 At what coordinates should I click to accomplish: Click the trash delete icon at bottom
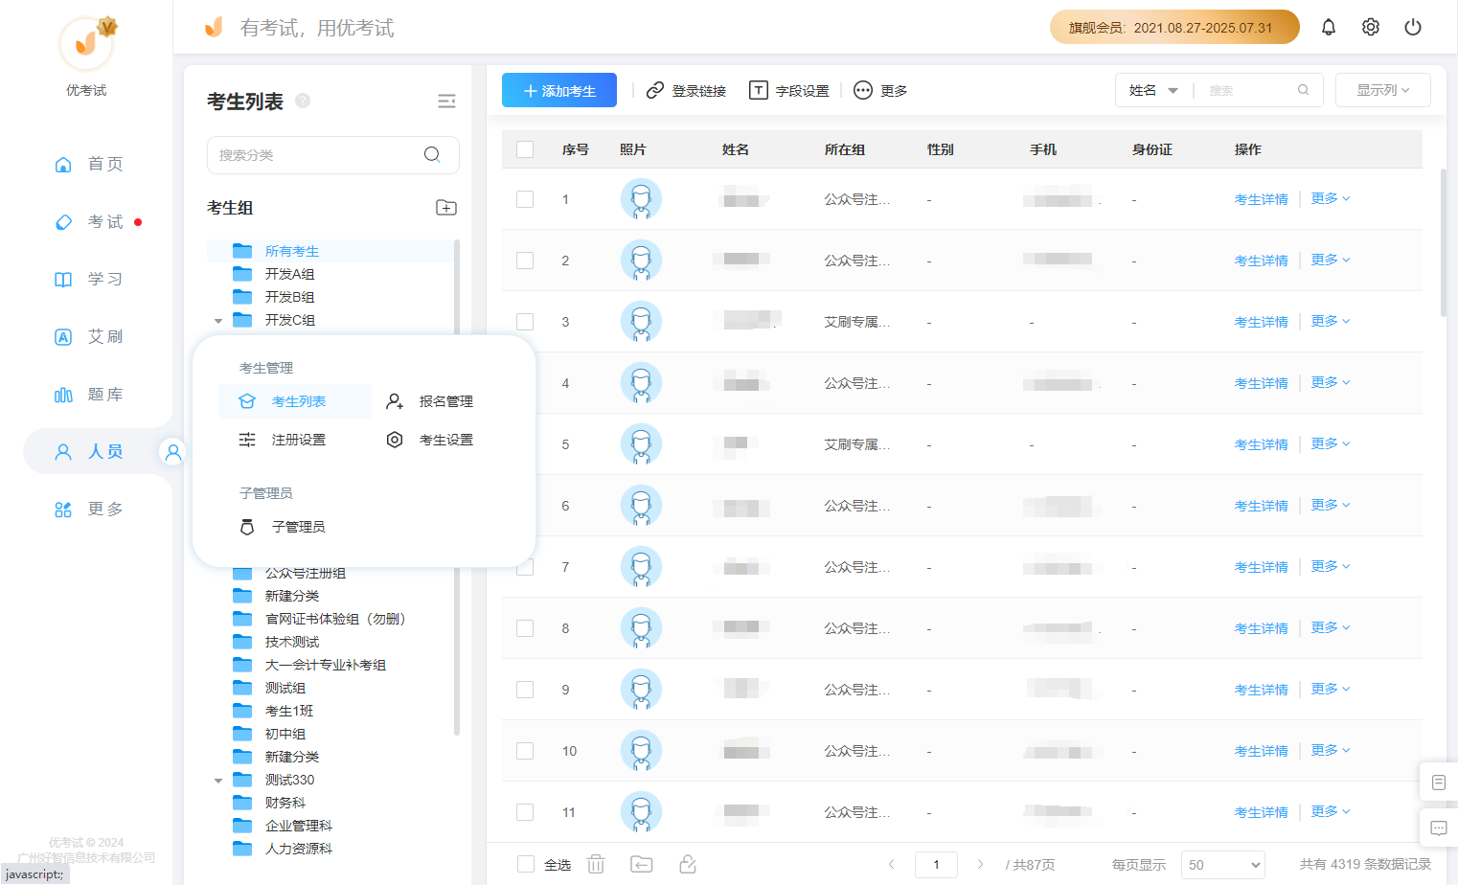(x=596, y=864)
